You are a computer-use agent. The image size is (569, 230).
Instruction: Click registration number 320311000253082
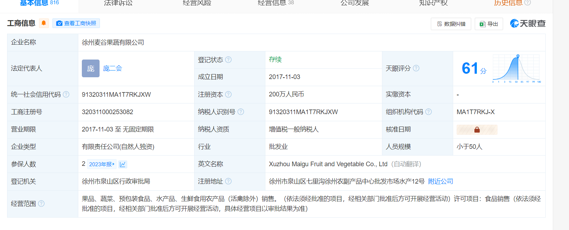[107, 112]
